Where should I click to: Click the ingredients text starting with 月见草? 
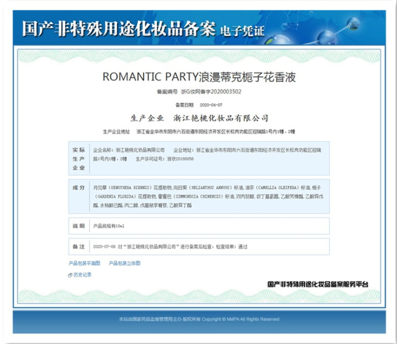(208, 196)
